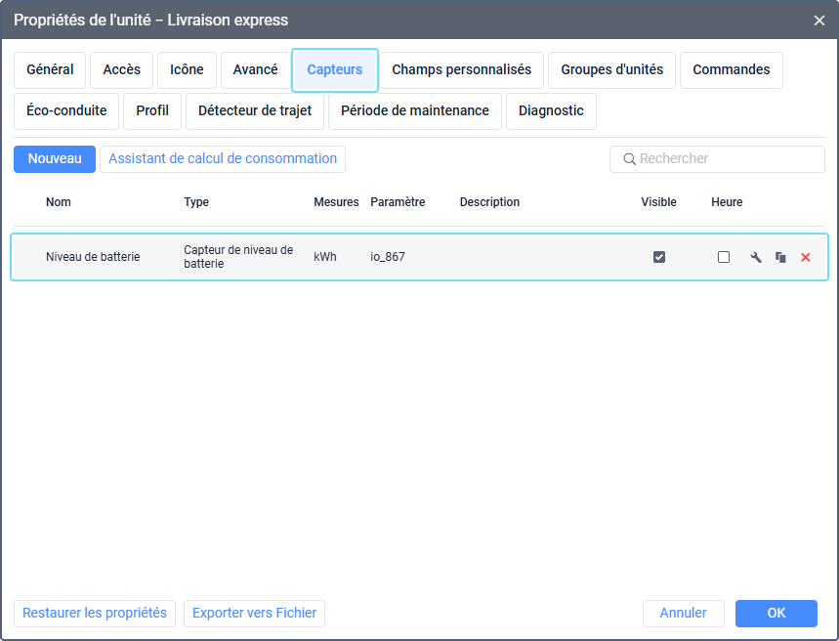
Task: Select the Avancé tab
Action: pyautogui.click(x=255, y=70)
